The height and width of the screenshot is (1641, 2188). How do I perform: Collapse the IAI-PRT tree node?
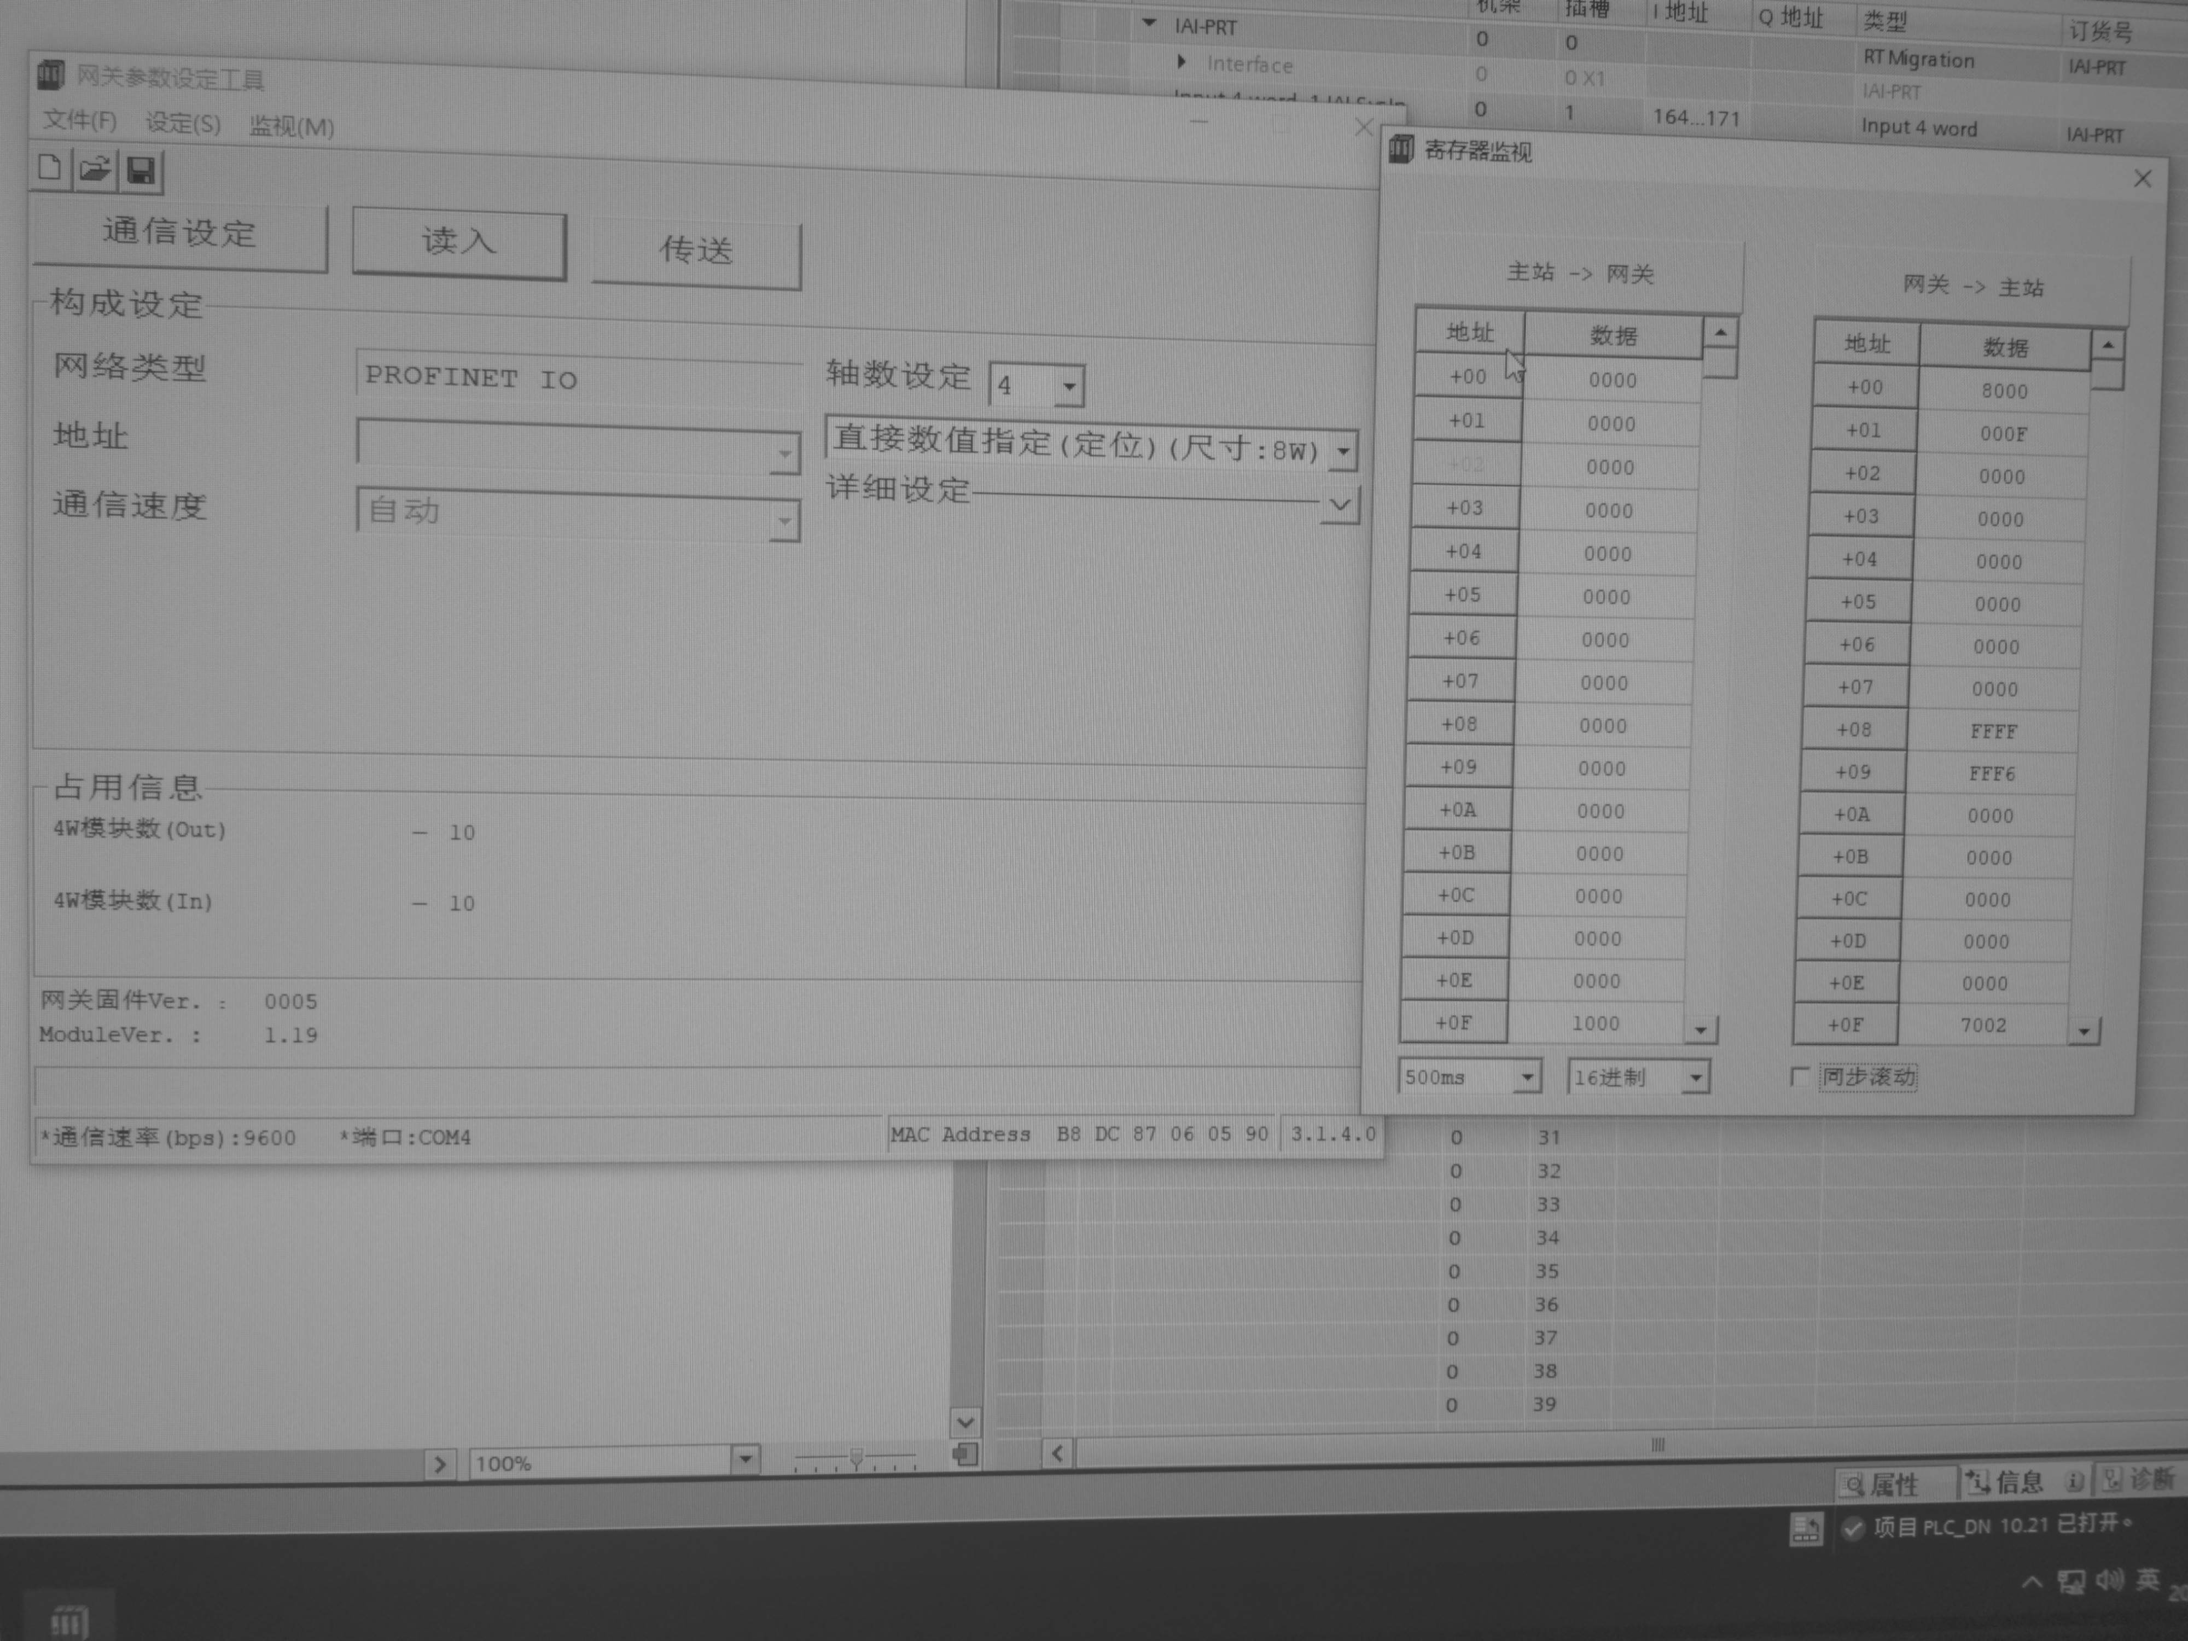[x=1148, y=23]
